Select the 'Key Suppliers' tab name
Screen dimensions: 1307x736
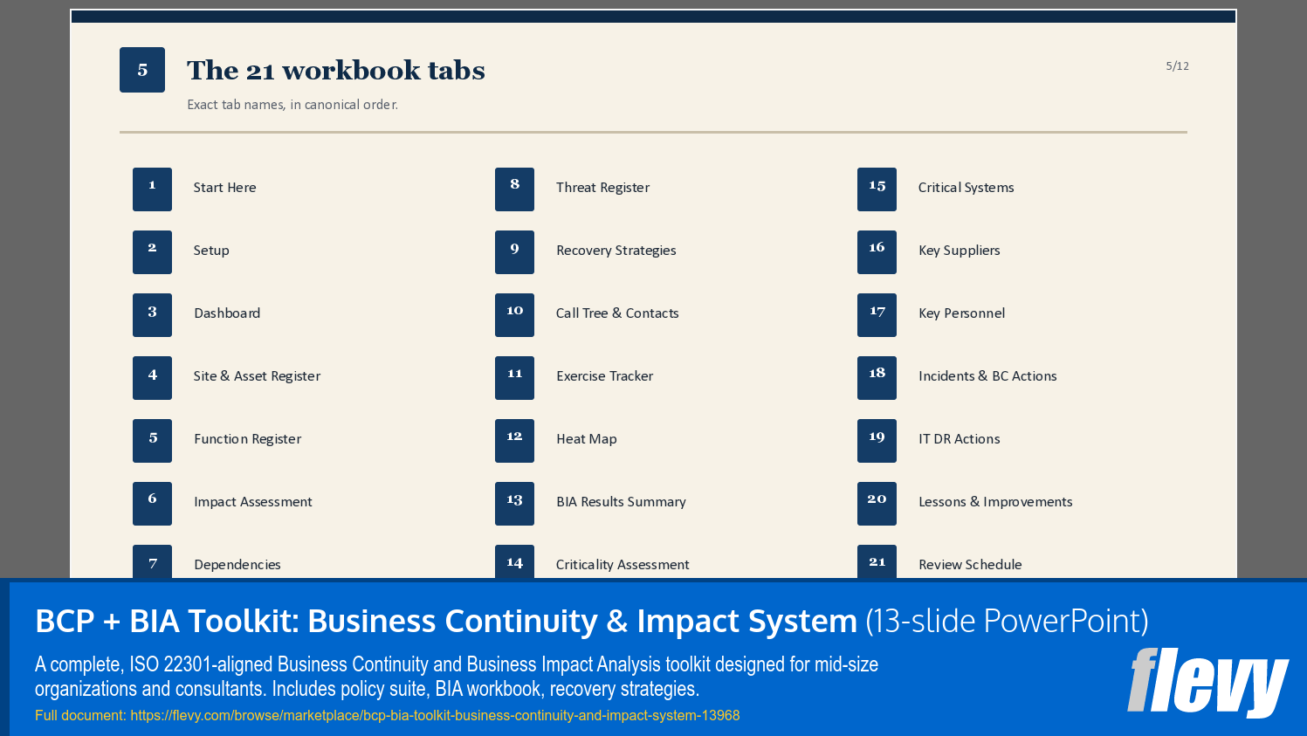tap(960, 251)
